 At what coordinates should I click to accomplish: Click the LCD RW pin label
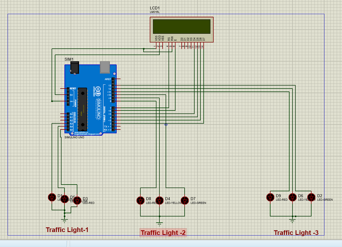pos(172,39)
